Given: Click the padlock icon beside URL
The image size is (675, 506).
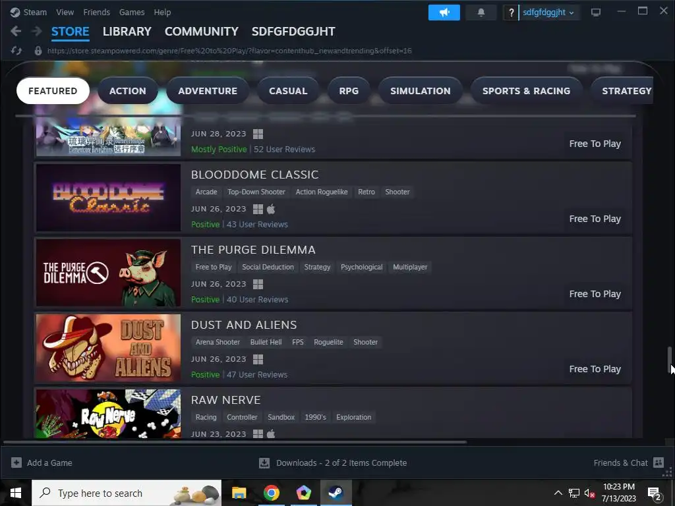Looking at the screenshot, I should coord(38,51).
